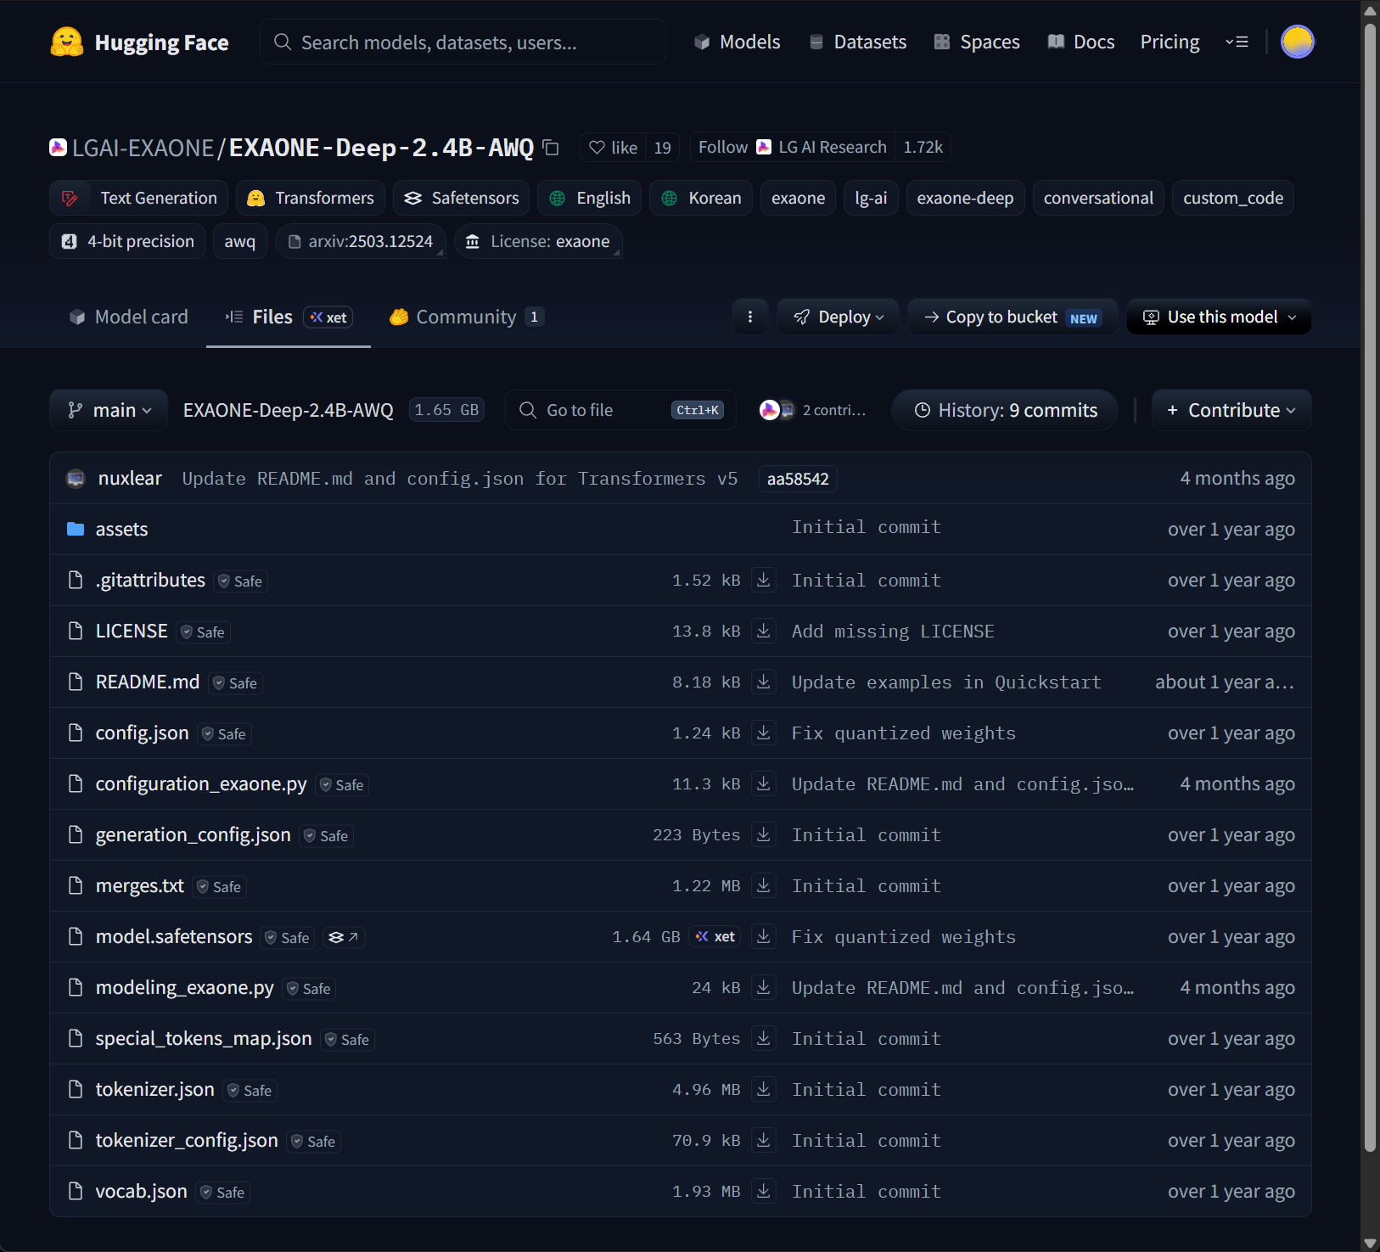Expand the License: exaone tag menu

[x=538, y=241]
